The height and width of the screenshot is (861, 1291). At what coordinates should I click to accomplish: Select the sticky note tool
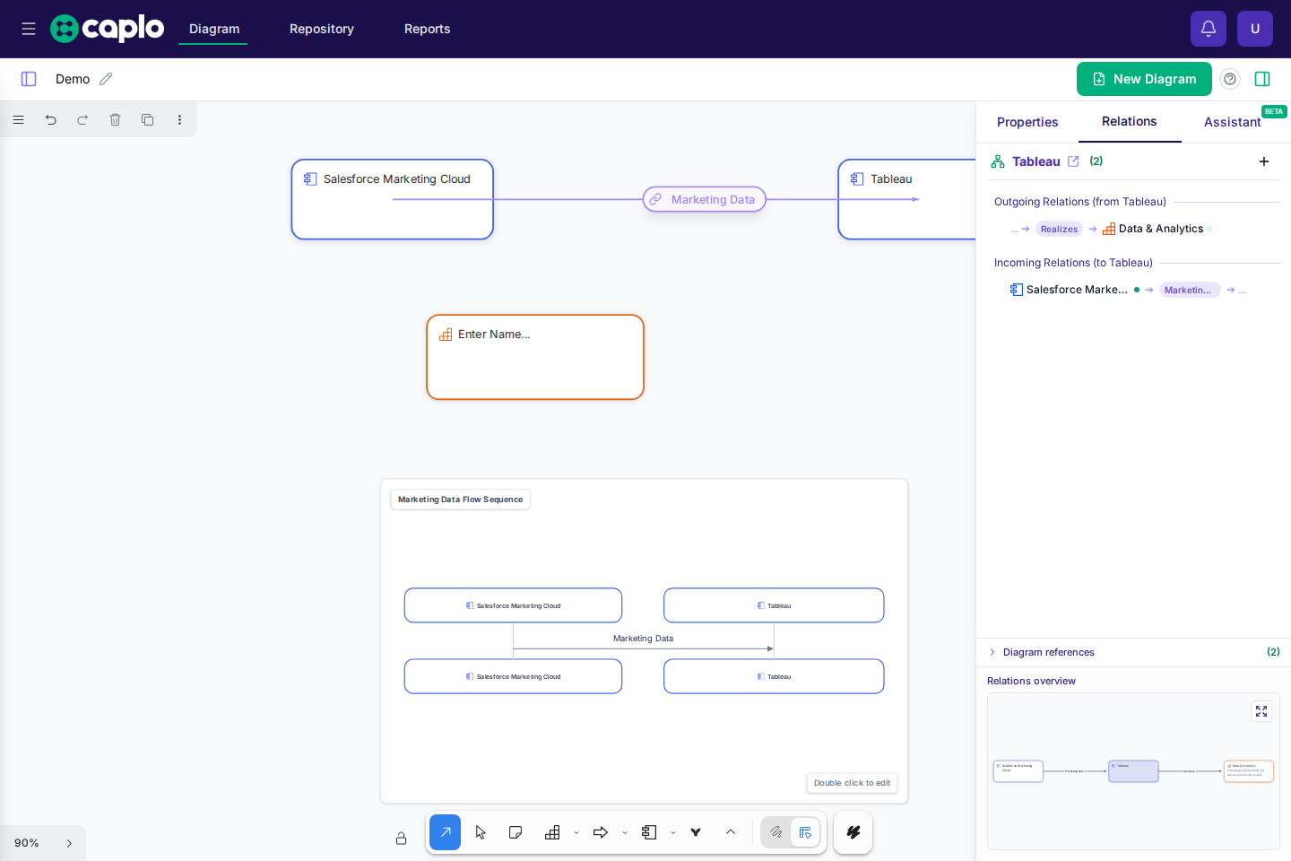pyautogui.click(x=515, y=832)
